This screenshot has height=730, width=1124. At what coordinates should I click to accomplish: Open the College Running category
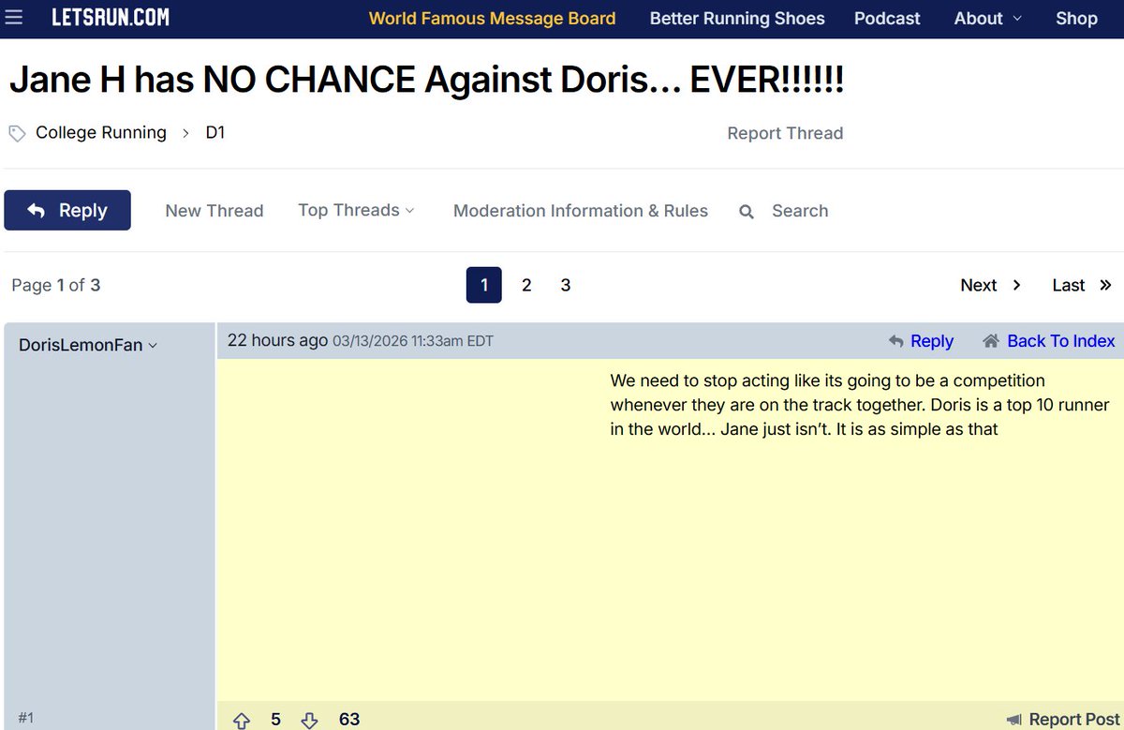click(101, 133)
